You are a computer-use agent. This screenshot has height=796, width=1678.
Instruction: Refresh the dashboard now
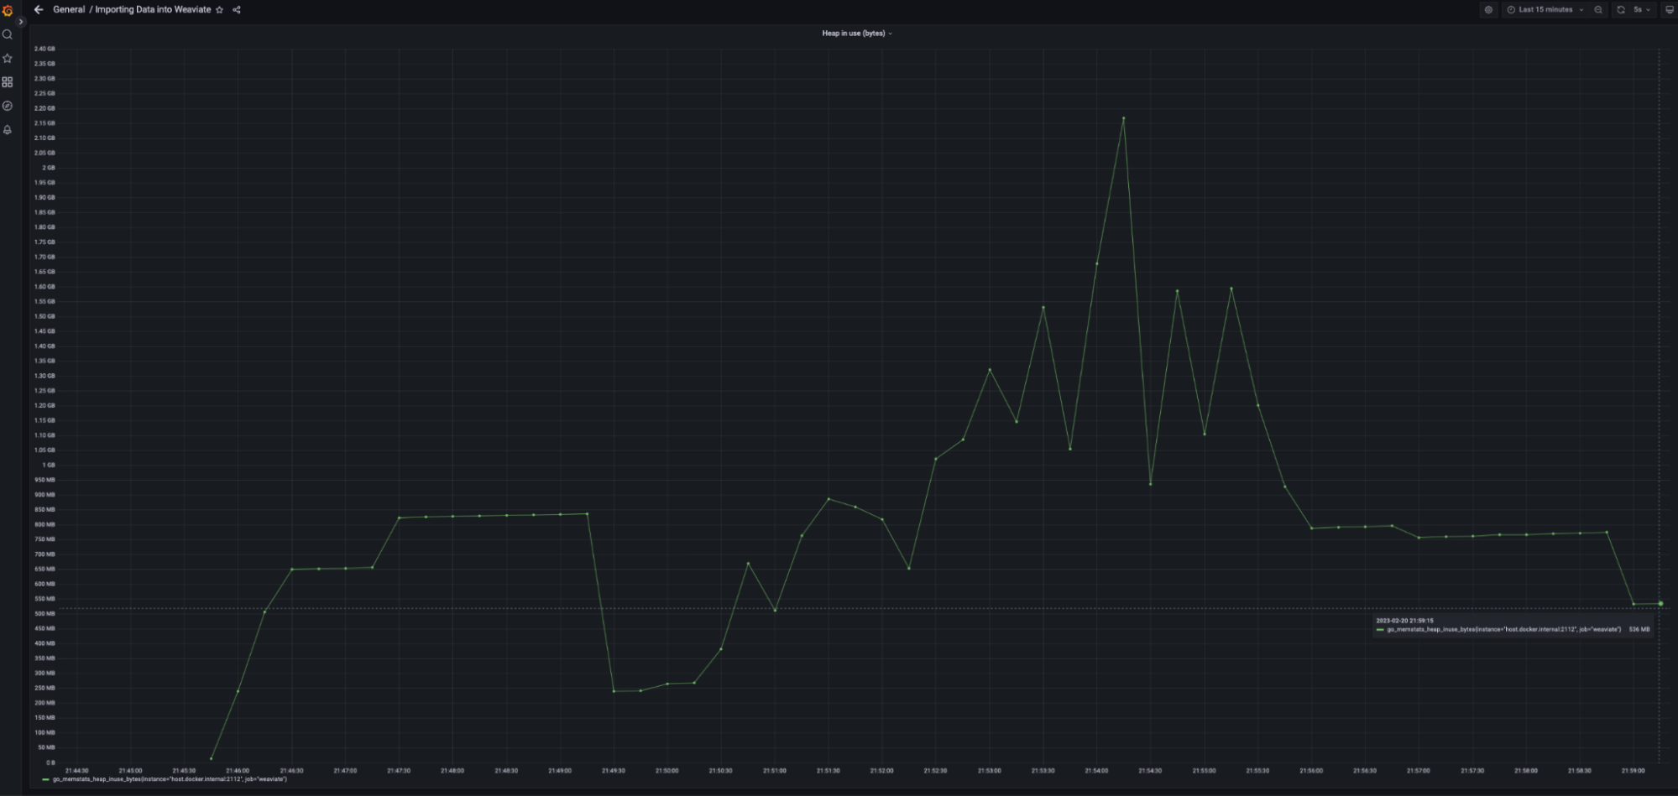[x=1621, y=10]
